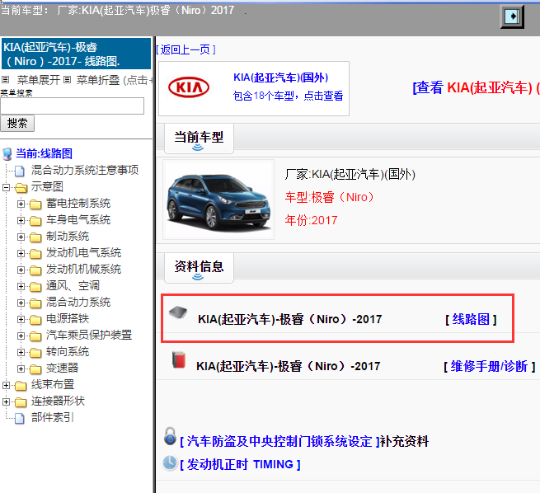The image size is (540, 493).
Task: Click the folder icon of 混合动力系统
Action: click(35, 303)
